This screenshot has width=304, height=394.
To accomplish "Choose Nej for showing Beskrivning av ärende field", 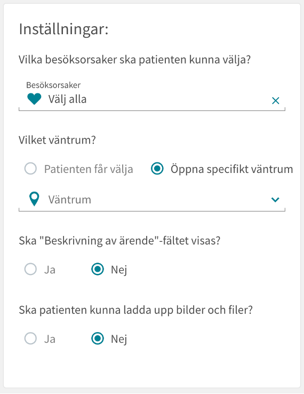I will pyautogui.click(x=98, y=269).
